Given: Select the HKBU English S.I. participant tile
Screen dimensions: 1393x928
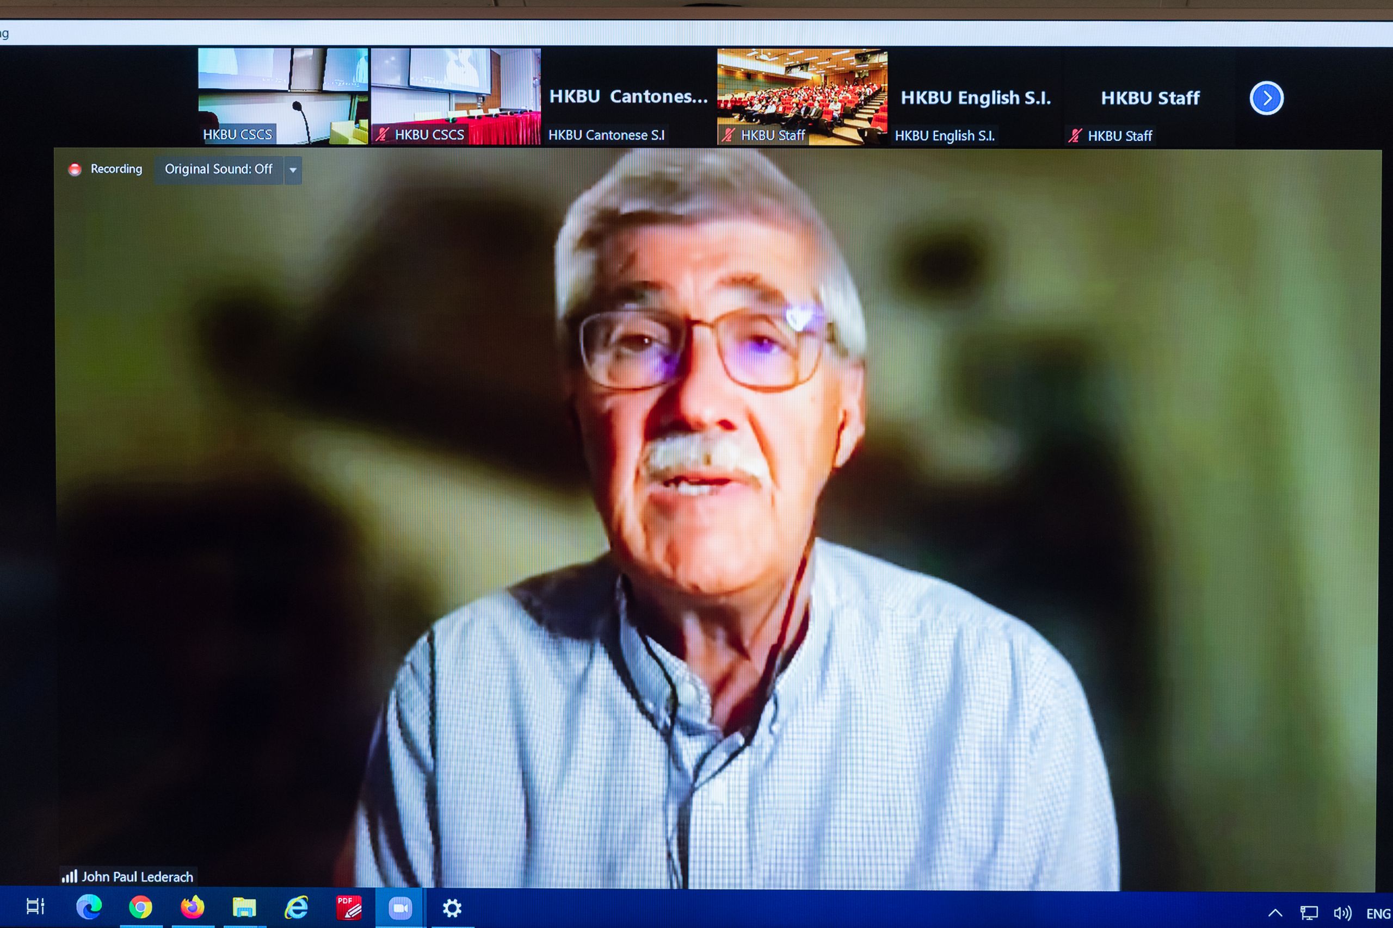Looking at the screenshot, I should pos(976,97).
